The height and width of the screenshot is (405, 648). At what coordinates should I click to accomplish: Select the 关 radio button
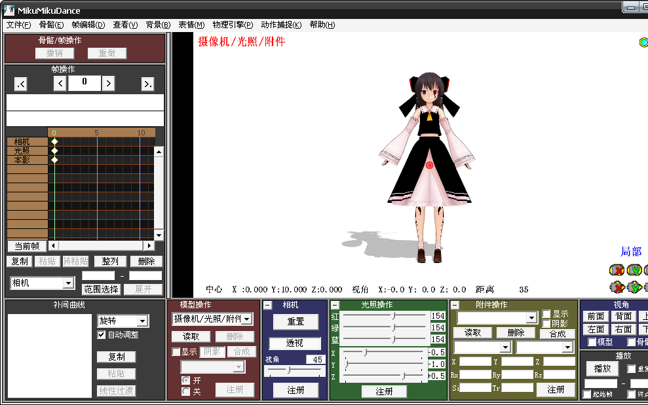pos(186,391)
